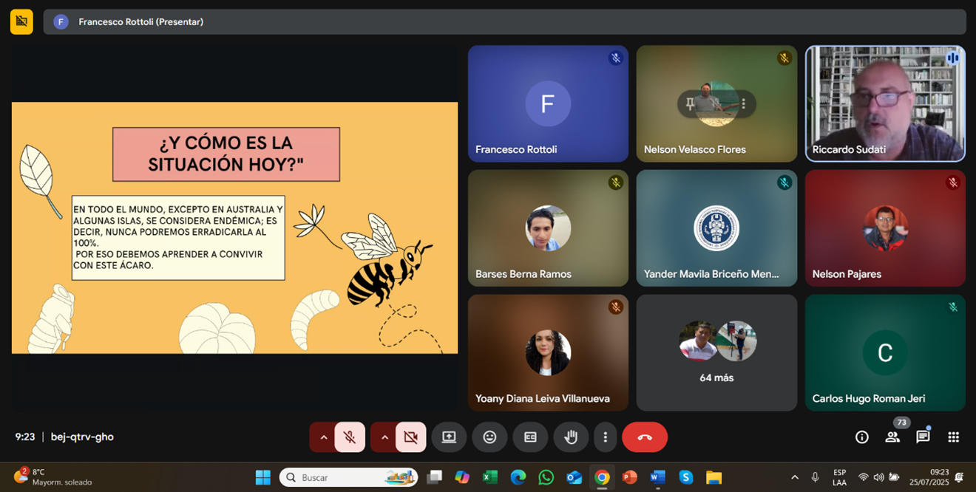The image size is (976, 492).
Task: Open more options on Nelson Velasco Flores tile
Action: click(x=743, y=104)
